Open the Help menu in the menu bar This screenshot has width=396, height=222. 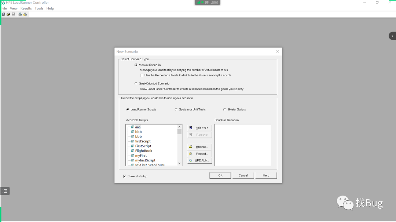pyautogui.click(x=50, y=8)
